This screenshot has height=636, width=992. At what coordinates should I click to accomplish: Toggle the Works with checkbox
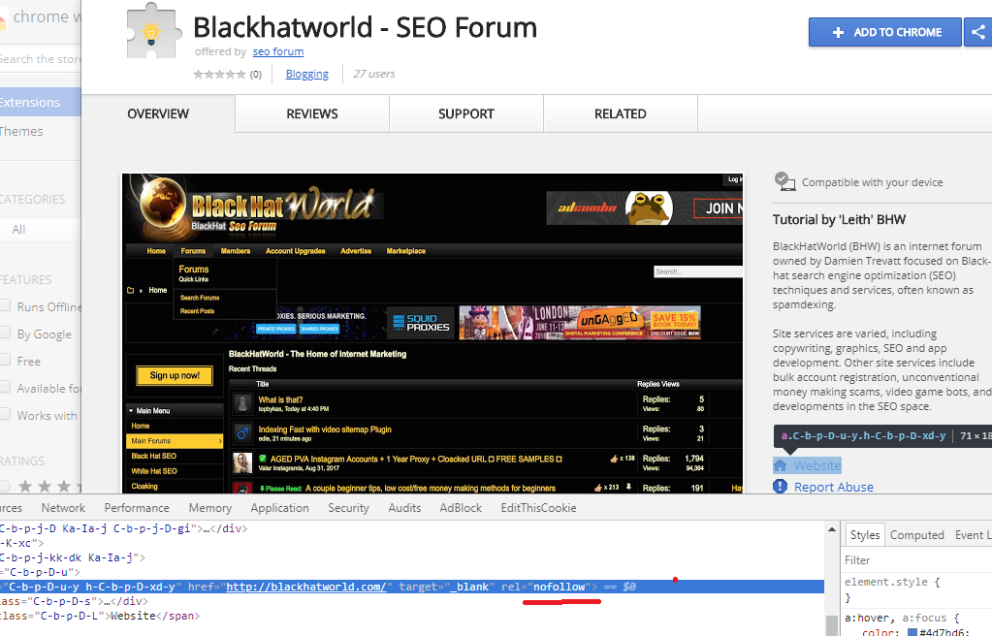coord(5,415)
